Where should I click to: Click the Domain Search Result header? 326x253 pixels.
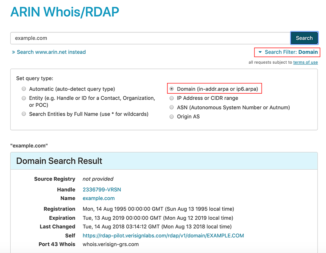[x=59, y=161]
